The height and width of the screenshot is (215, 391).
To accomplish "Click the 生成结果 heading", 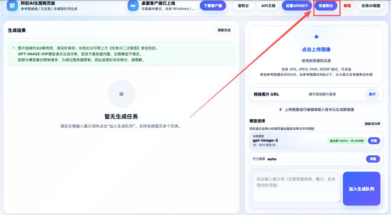I will [17, 30].
